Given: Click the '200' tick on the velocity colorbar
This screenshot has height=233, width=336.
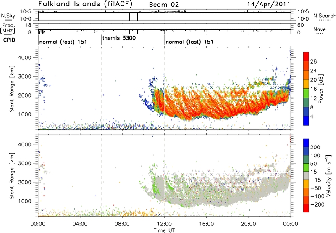Looking at the screenshot, I should 315,147.
